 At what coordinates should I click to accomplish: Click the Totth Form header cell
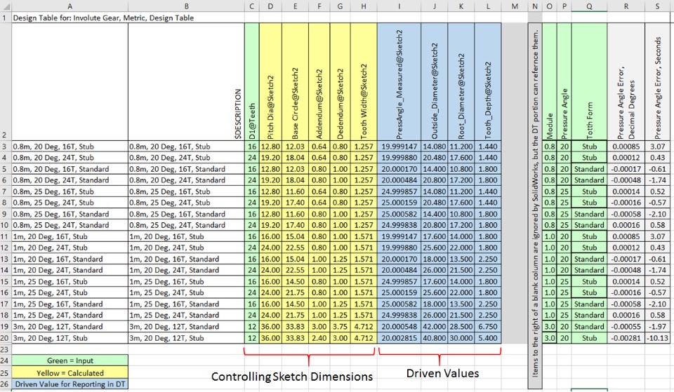point(589,81)
